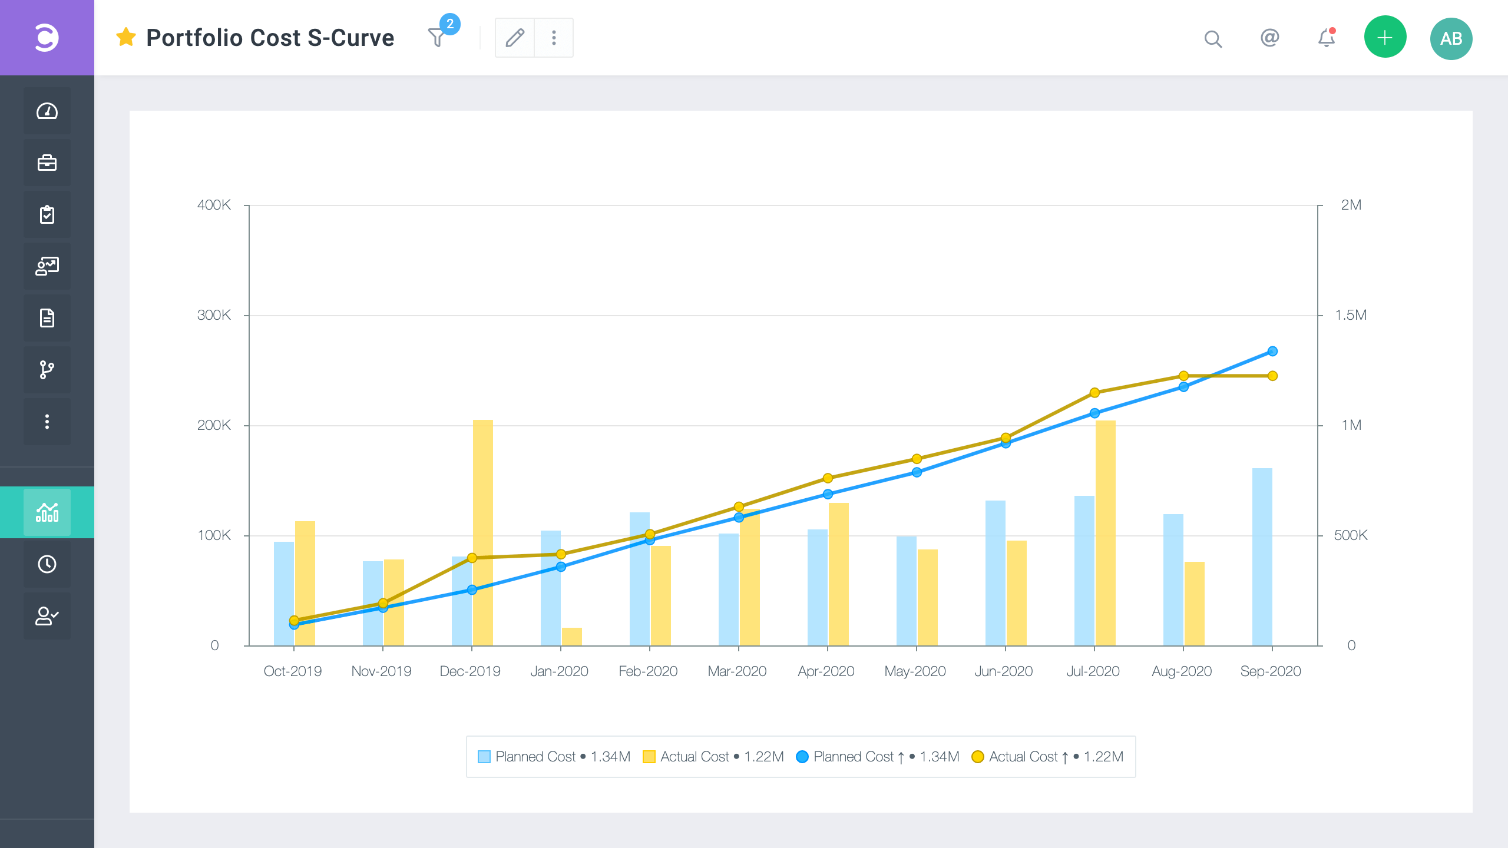The image size is (1508, 848).
Task: Open the dashboard gauge icon in sidebar
Action: [47, 111]
